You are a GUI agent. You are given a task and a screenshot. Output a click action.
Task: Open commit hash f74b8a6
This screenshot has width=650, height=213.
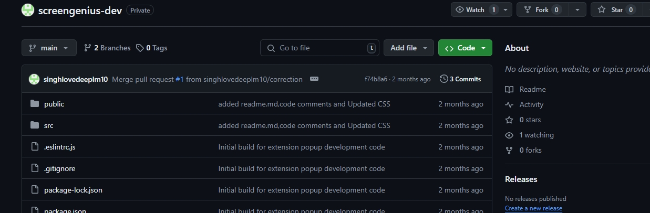[376, 79]
